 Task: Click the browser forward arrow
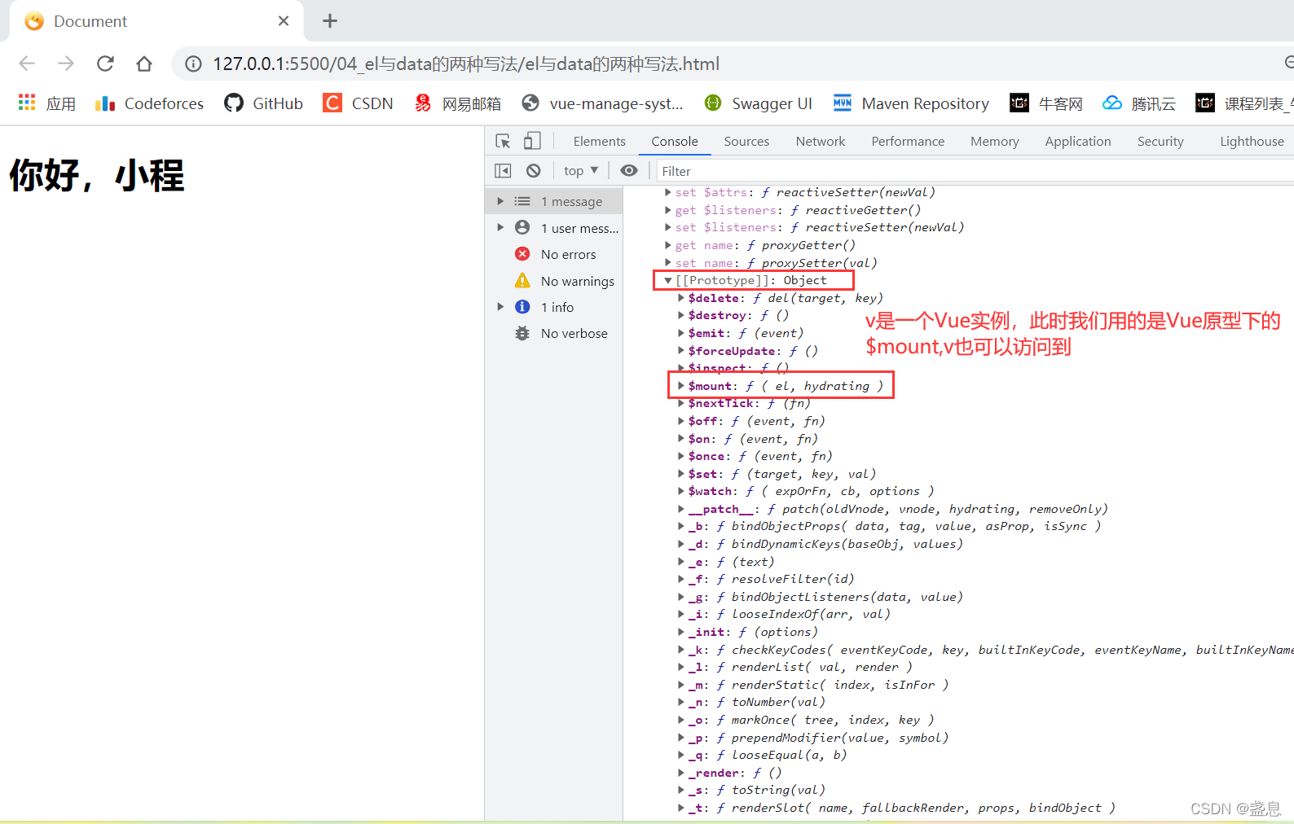click(66, 64)
